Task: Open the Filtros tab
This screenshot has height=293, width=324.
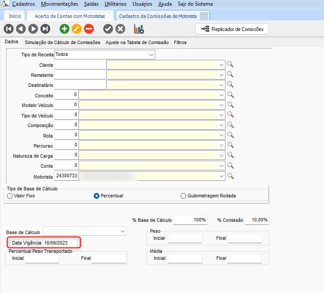Action: pyautogui.click(x=180, y=42)
